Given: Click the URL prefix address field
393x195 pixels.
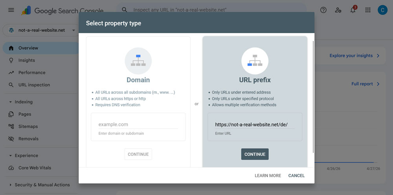Looking at the screenshot, I should 255,125.
